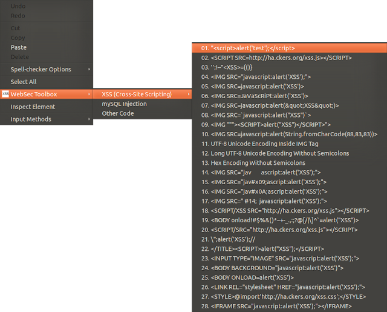The image size is (387, 312).
Task: Select payload 07 using &quot; entities
Action: coord(289,105)
